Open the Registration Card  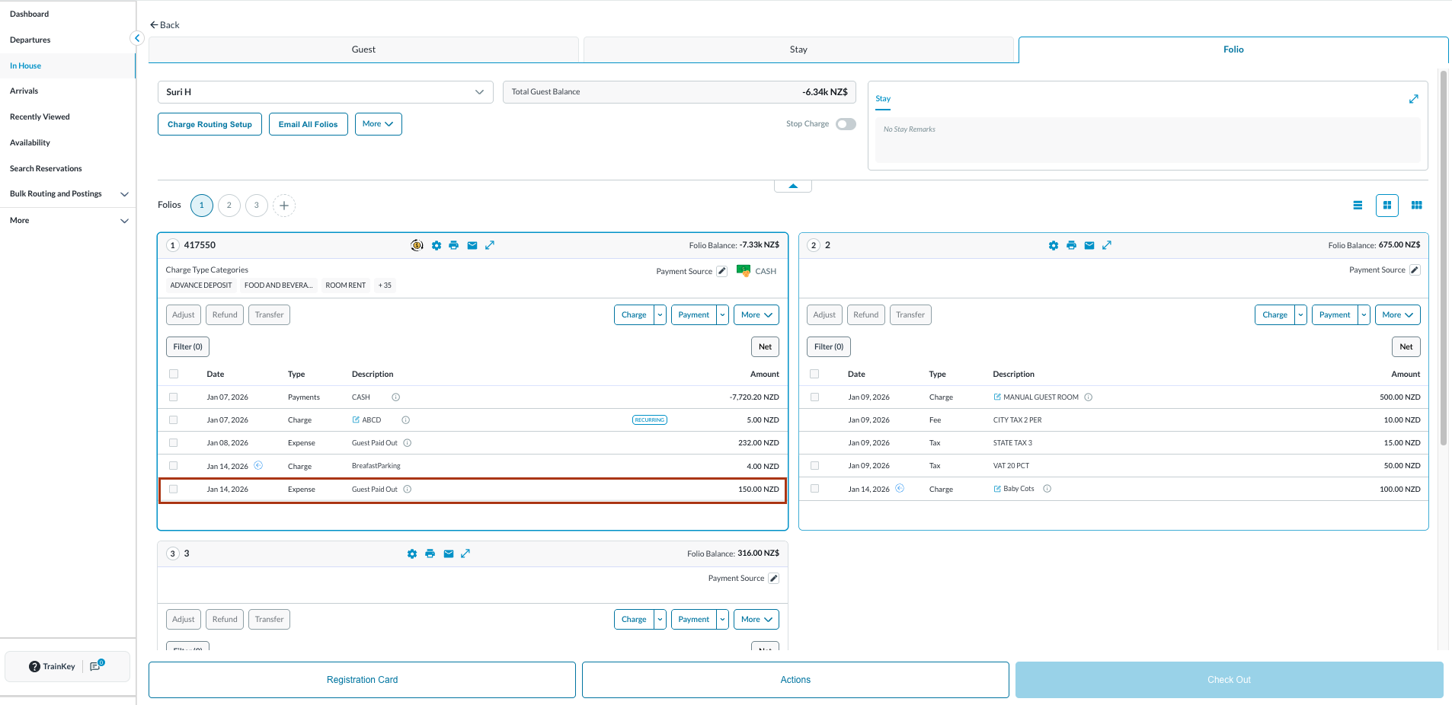point(362,680)
